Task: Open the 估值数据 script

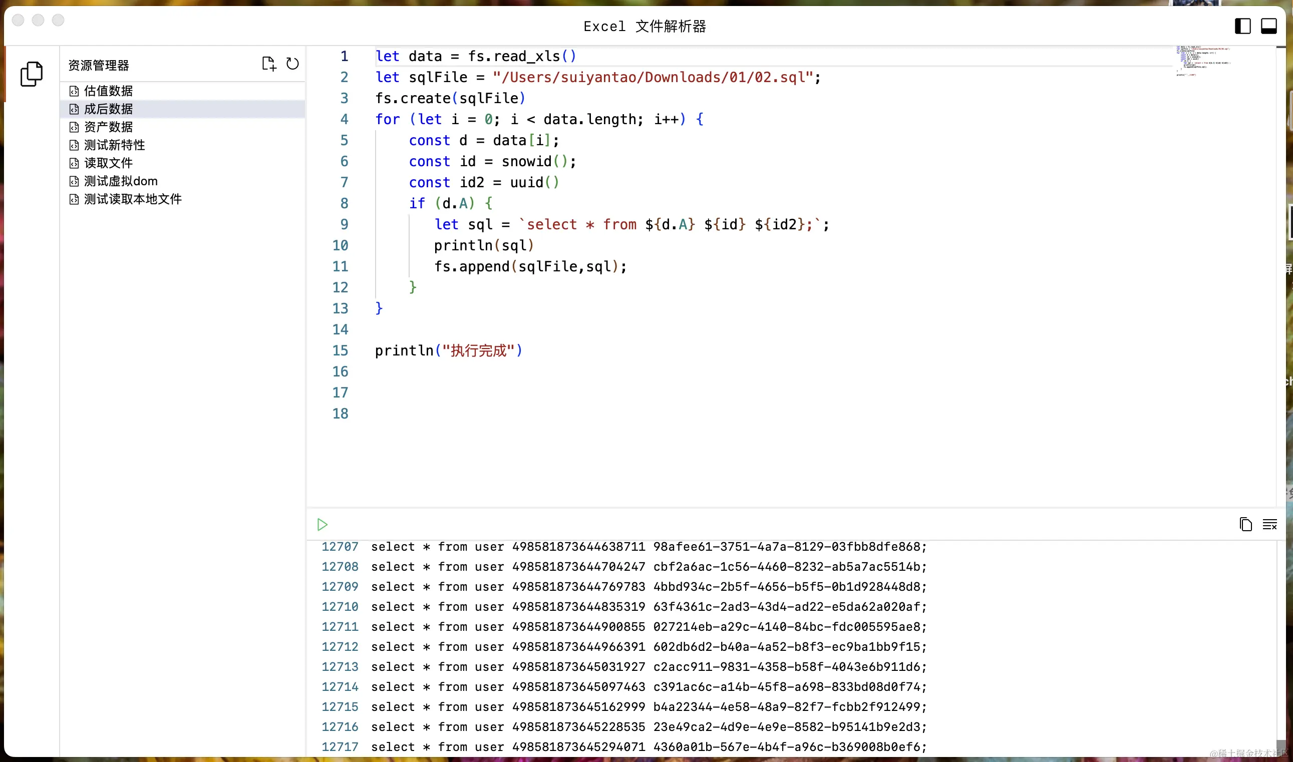Action: [108, 91]
